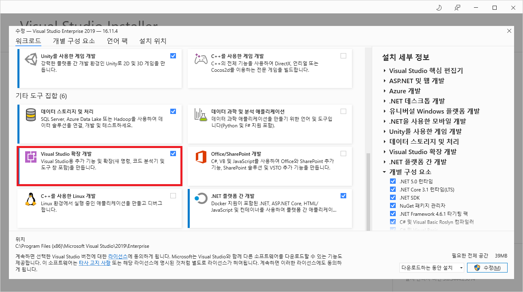Viewport: 523px width, 292px height.
Task: Check the C++를 사용한 게임 개발 workload
Action: (343, 56)
